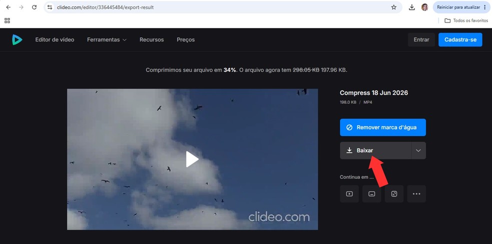The height and width of the screenshot is (244, 492).
Task: Open browser downloads icon
Action: [x=411, y=7]
